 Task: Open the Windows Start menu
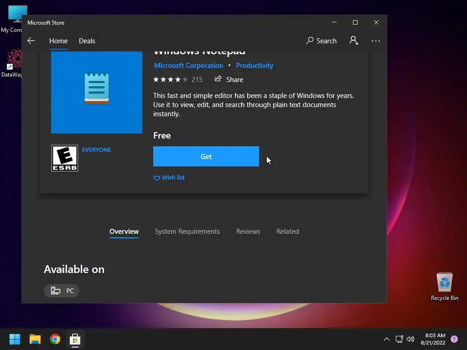(x=15, y=339)
